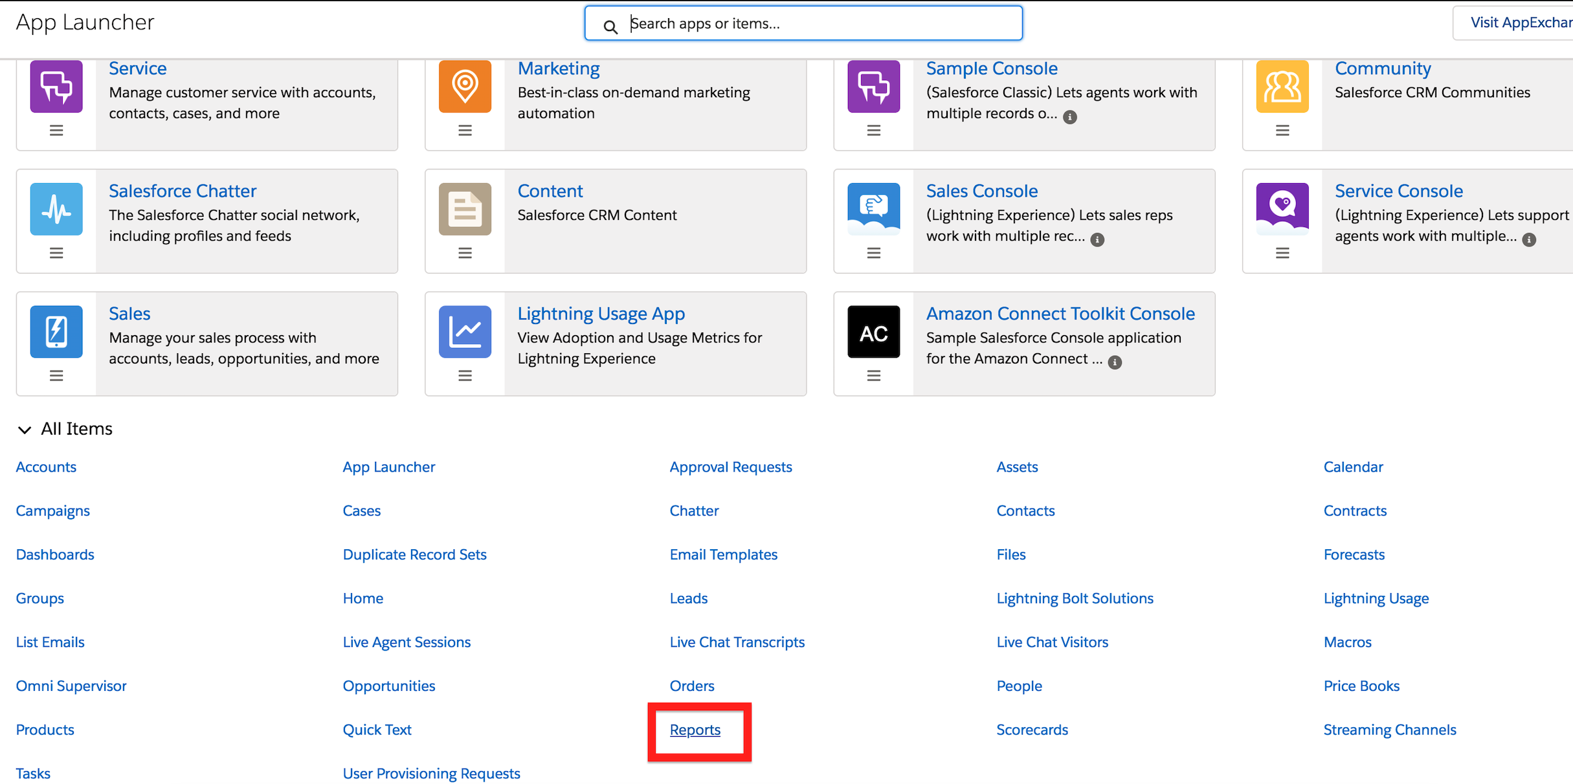Open the Service app purple icon
This screenshot has width=1573, height=784.
click(56, 87)
